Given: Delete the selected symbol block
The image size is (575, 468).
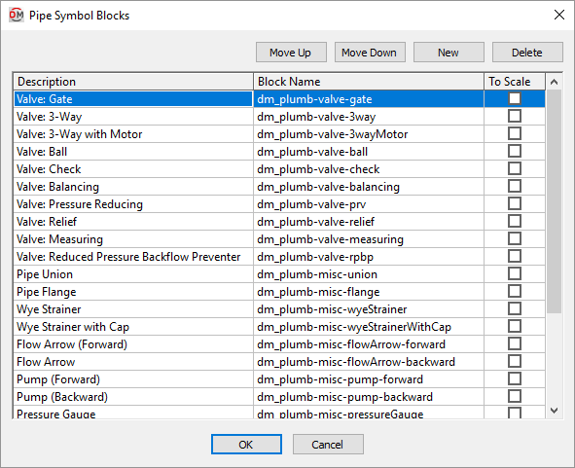Looking at the screenshot, I should coord(527,53).
